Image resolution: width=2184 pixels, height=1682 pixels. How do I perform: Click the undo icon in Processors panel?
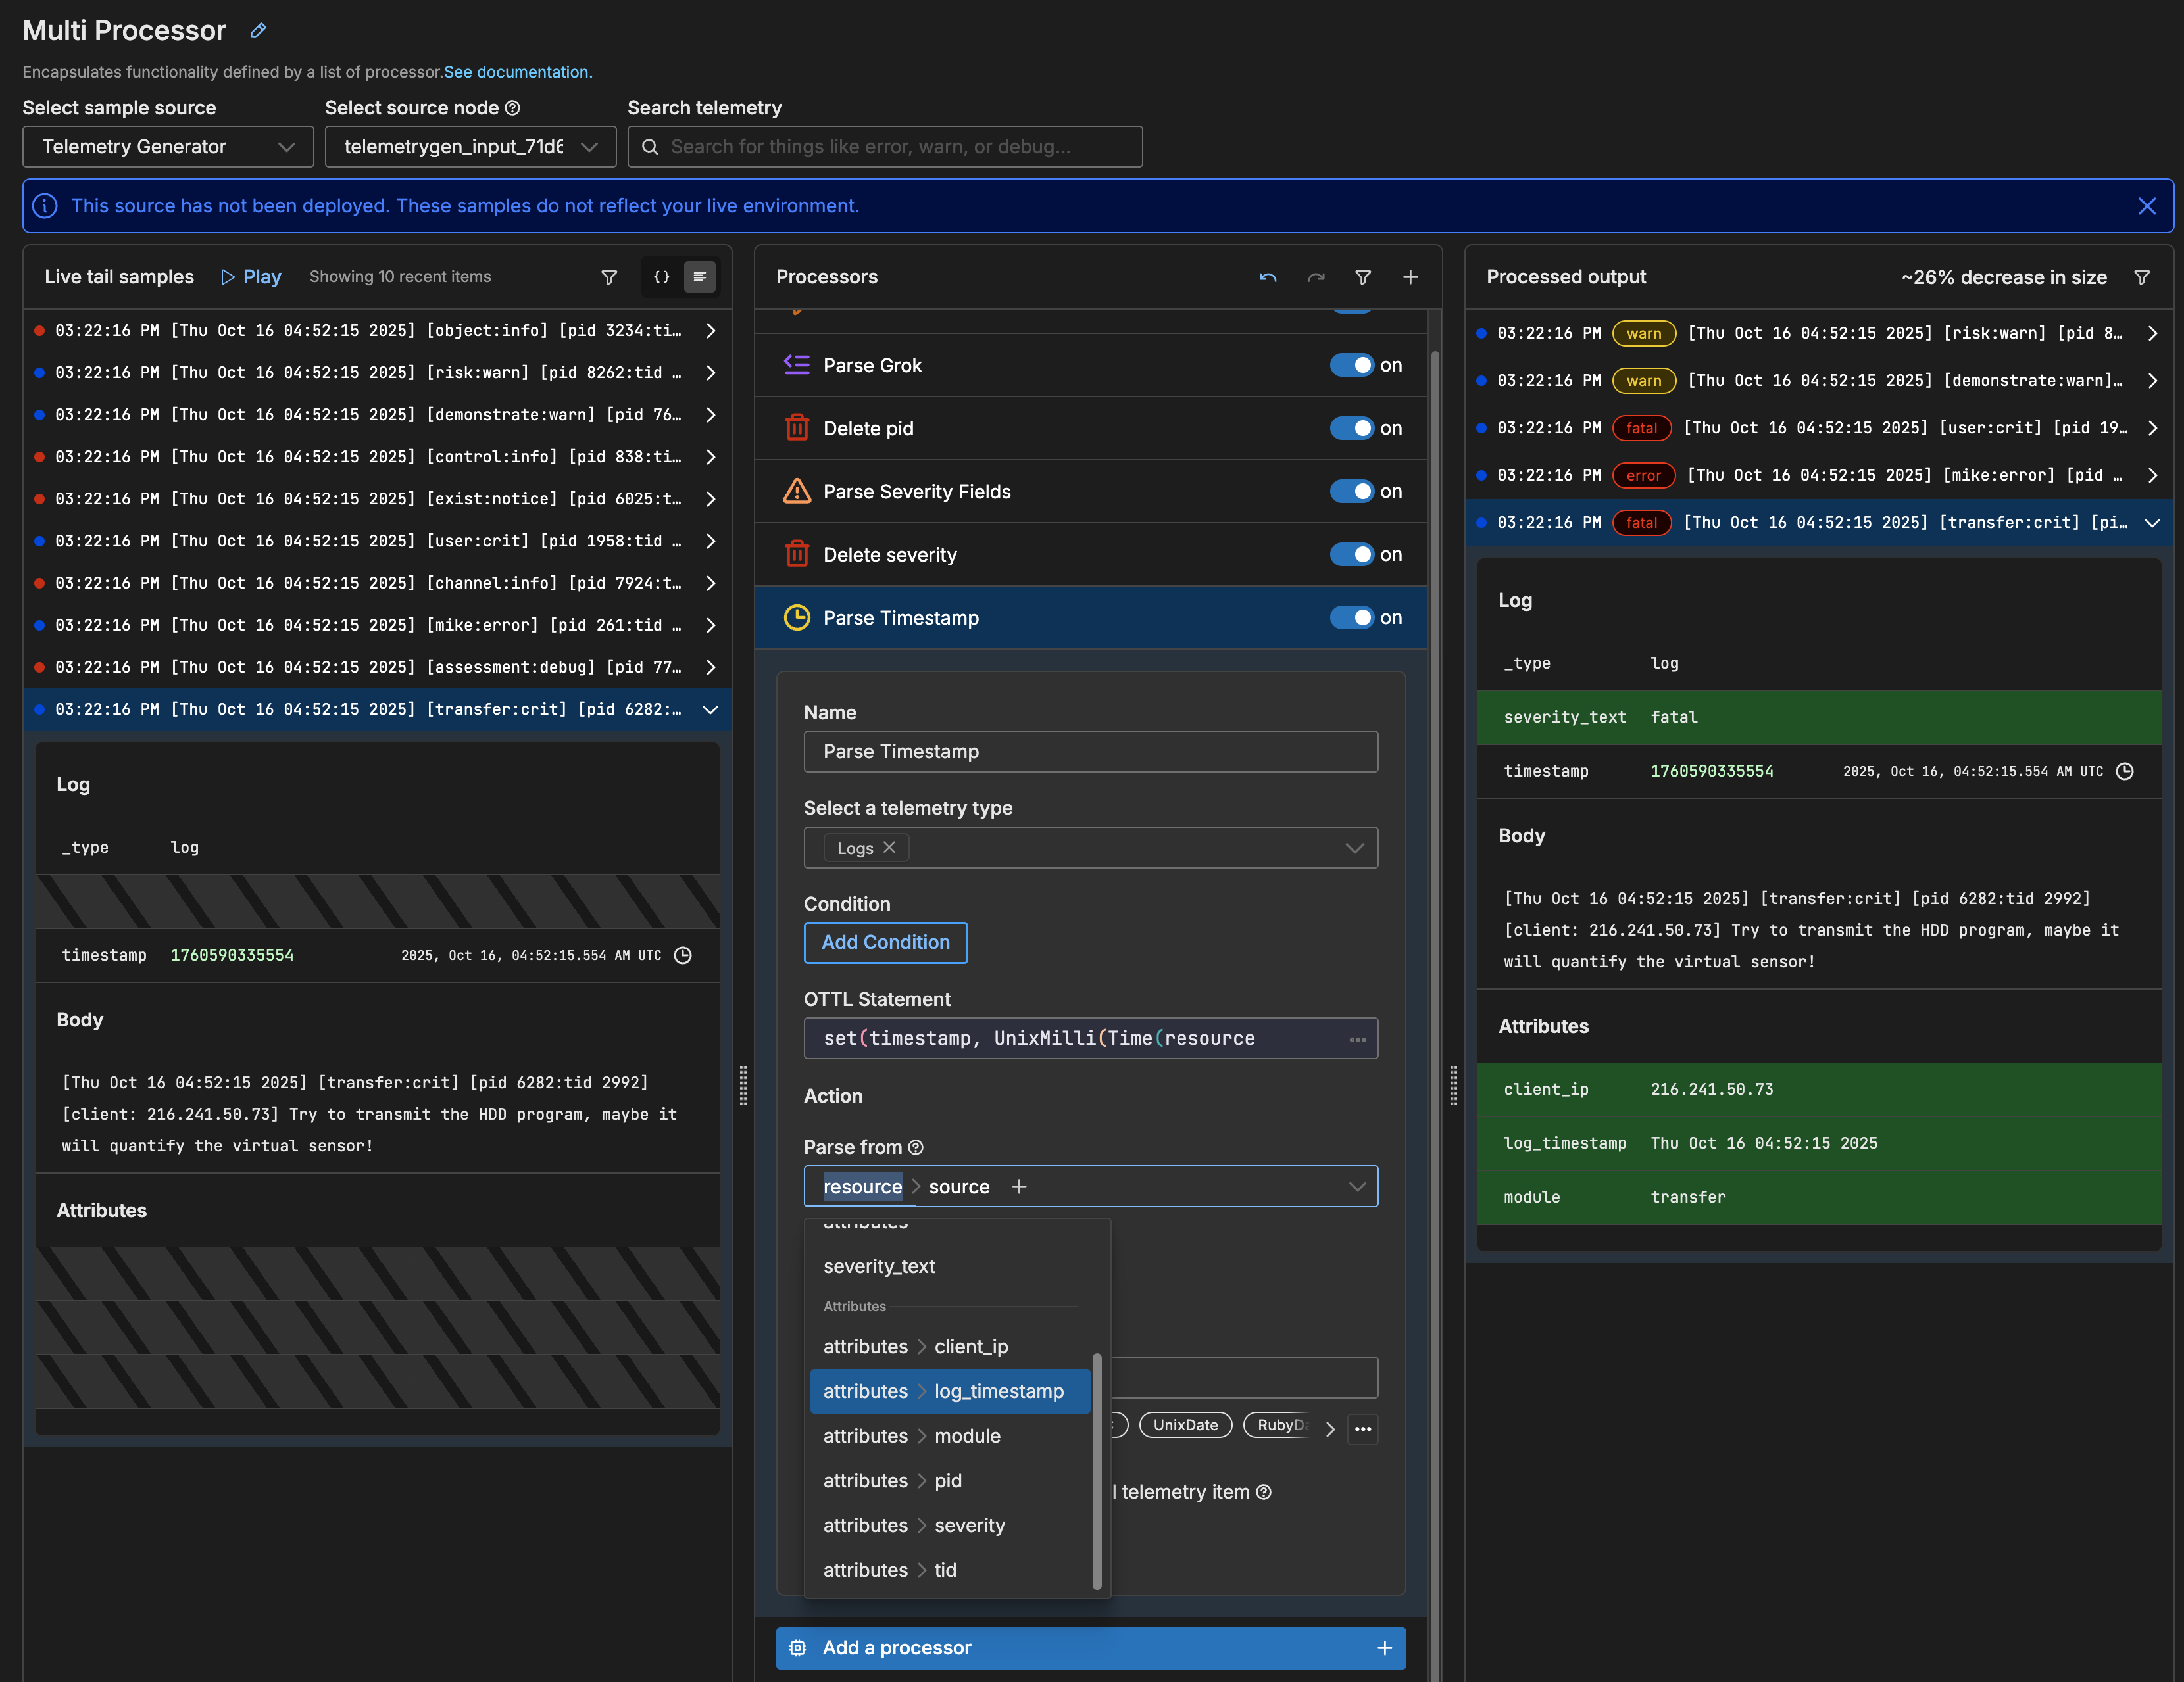(1267, 277)
